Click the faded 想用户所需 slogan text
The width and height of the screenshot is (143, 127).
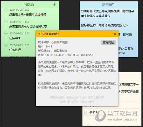point(77,100)
